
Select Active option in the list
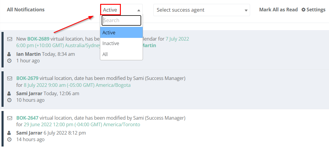click(121, 33)
